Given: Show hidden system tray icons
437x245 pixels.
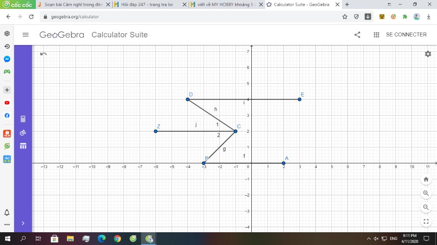Looking at the screenshot, I should 368,239.
